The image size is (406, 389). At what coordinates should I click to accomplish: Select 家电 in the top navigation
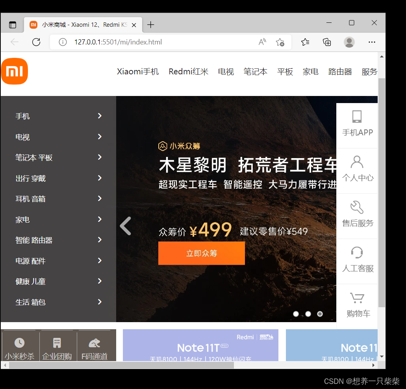click(310, 72)
